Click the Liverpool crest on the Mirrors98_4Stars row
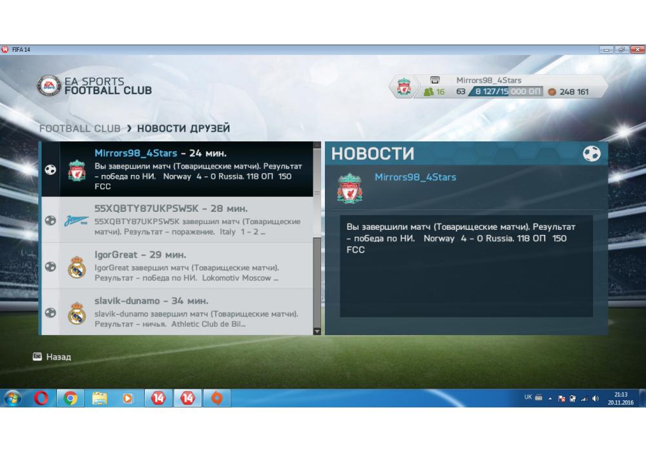The width and height of the screenshot is (646, 452). point(77,170)
